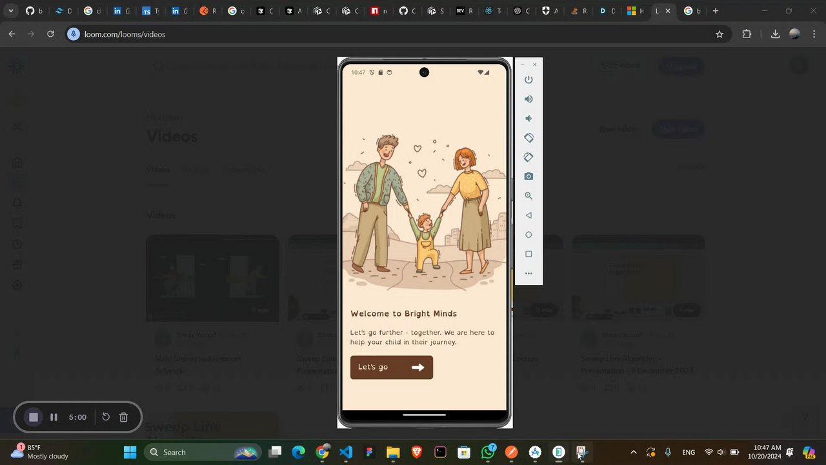
Task: Open the tab search dropdown arrow
Action: [x=10, y=11]
